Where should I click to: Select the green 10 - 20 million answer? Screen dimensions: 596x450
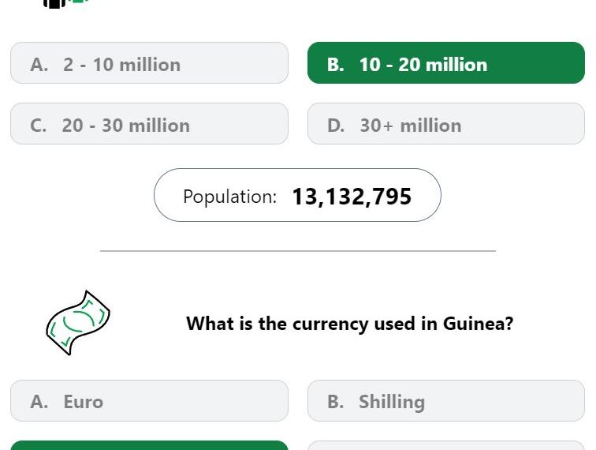point(446,63)
